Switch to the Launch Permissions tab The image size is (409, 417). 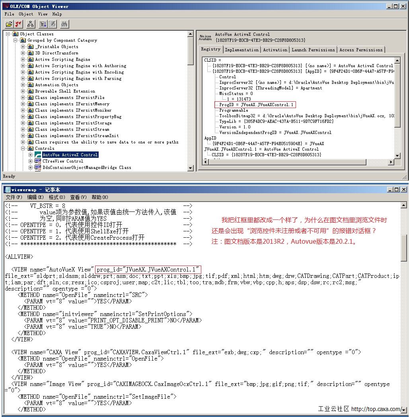(313, 50)
